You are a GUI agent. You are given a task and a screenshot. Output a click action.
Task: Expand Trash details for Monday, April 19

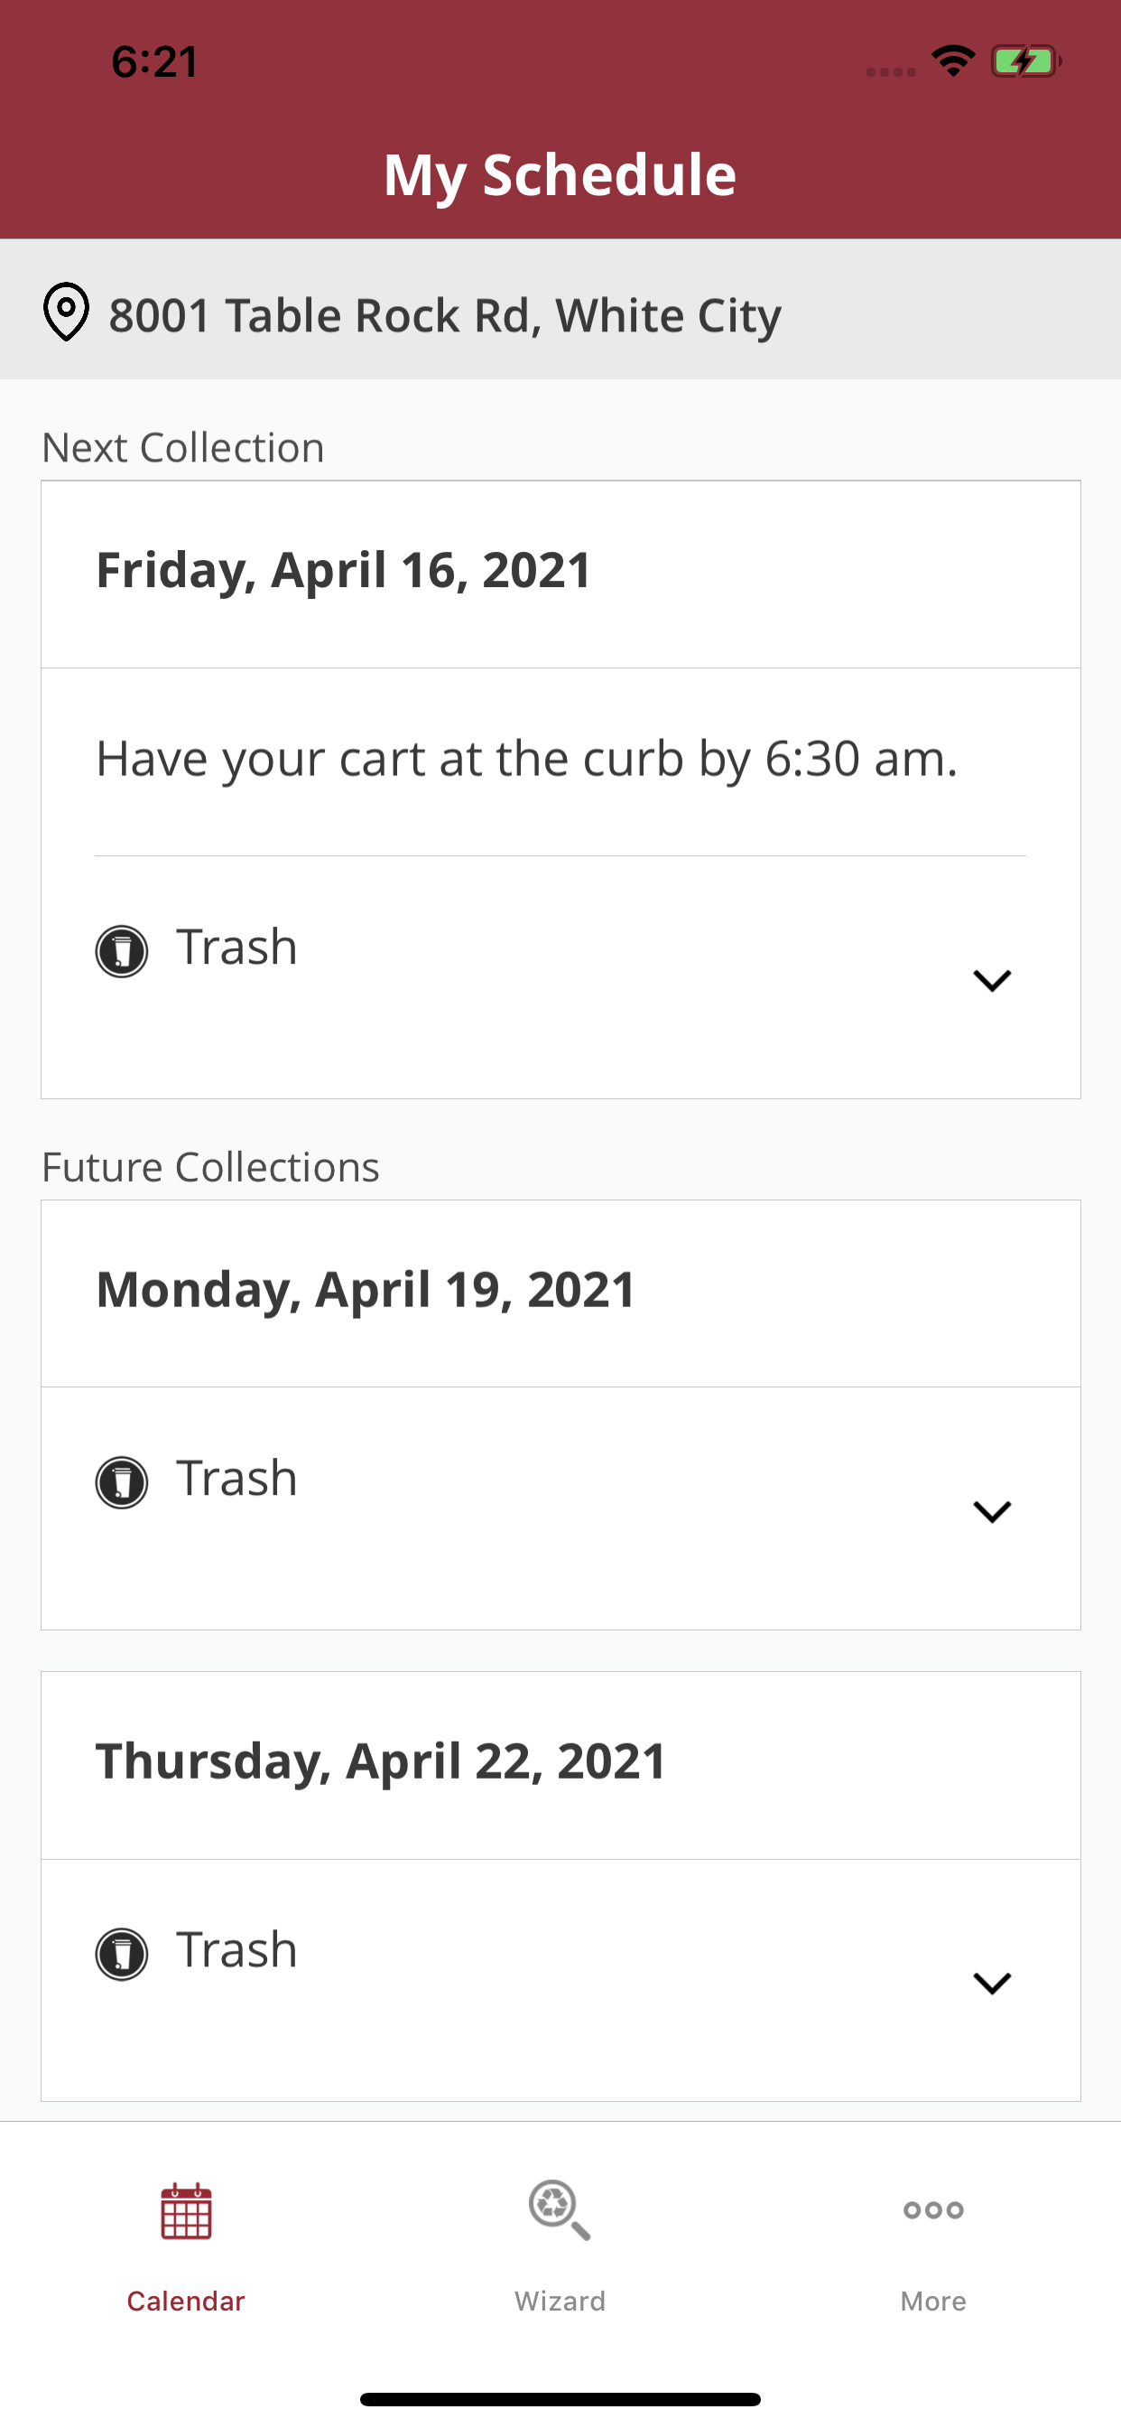(992, 1512)
